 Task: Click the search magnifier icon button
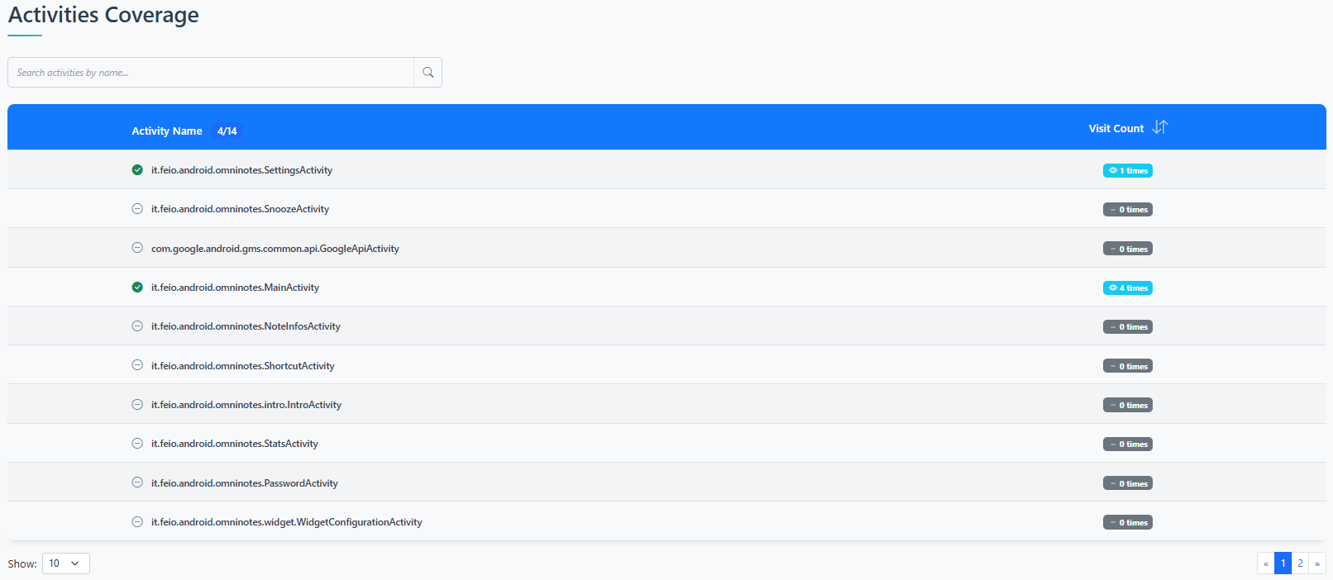pyautogui.click(x=428, y=73)
